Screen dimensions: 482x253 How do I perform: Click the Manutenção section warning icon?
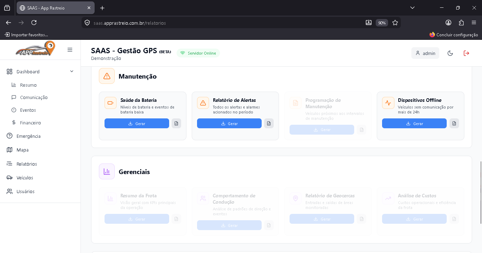click(107, 76)
